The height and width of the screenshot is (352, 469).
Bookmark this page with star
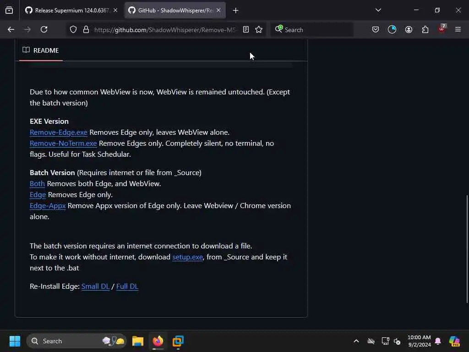(x=259, y=30)
